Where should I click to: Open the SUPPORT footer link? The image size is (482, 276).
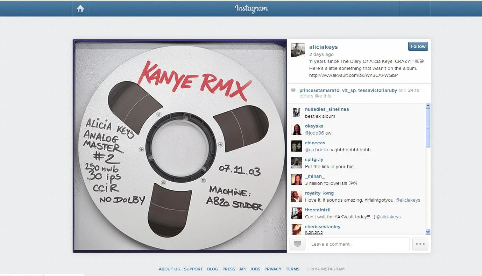[x=193, y=269]
